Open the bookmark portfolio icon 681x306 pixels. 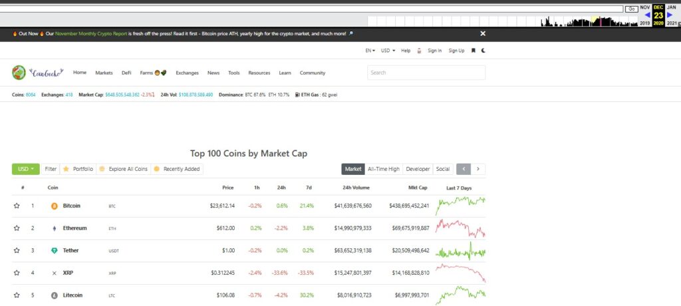point(474,51)
